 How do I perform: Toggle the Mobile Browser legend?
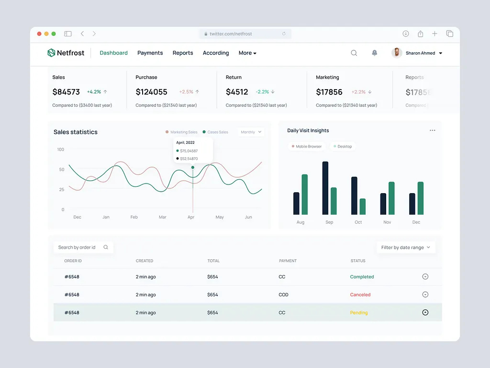coord(307,146)
